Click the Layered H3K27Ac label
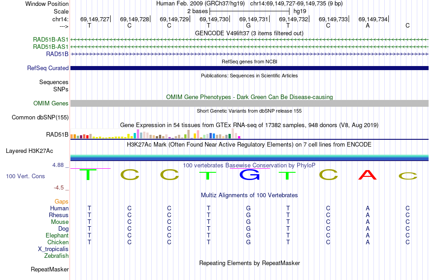The width and height of the screenshot is (429, 280). click(29, 151)
